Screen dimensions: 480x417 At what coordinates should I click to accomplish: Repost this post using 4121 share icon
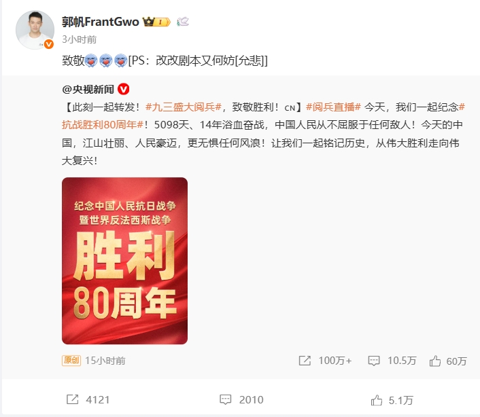click(73, 399)
